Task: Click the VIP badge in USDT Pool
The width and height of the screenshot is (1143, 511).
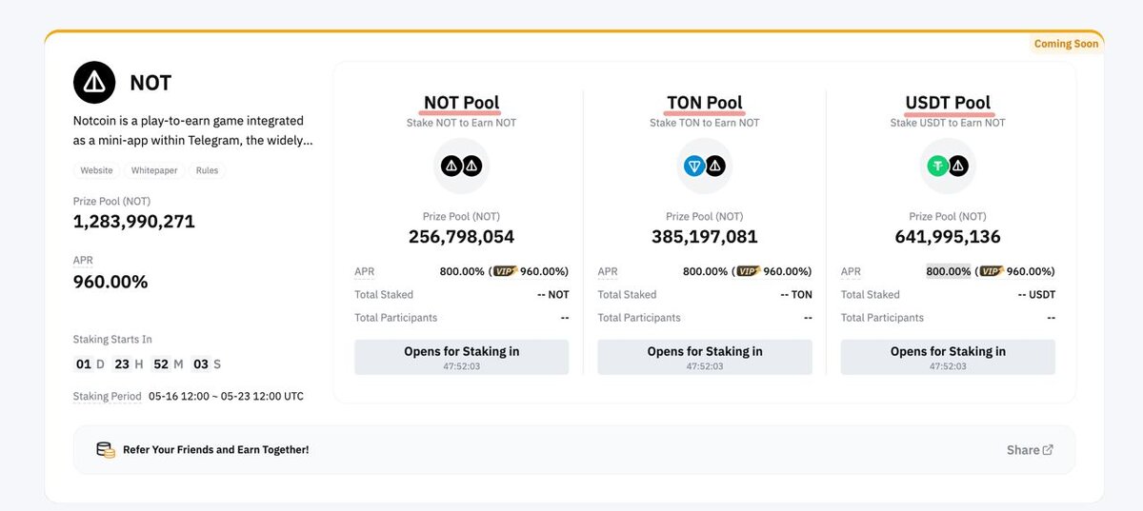Action: coord(992,271)
